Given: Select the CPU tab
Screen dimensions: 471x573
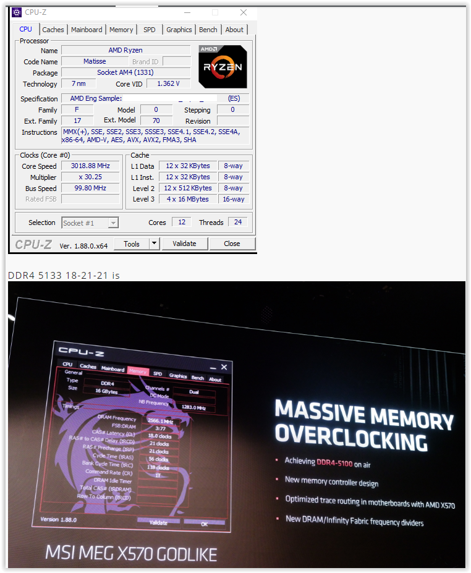Looking at the screenshot, I should tap(25, 29).
